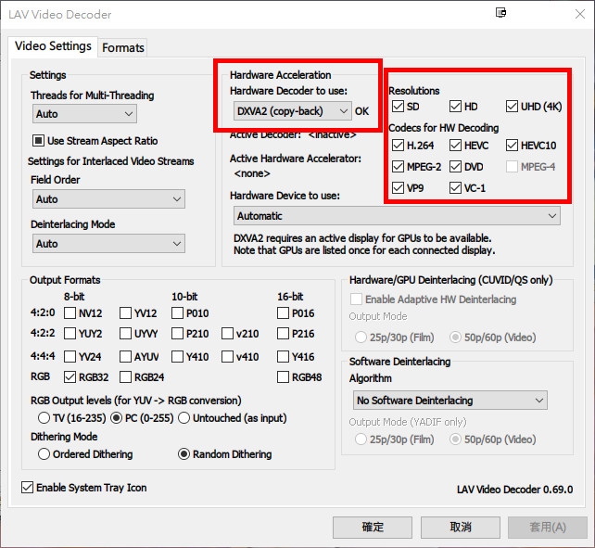Toggle H.264 hardware decoding checkbox
Viewport: 595px width, 548px height.
point(398,145)
